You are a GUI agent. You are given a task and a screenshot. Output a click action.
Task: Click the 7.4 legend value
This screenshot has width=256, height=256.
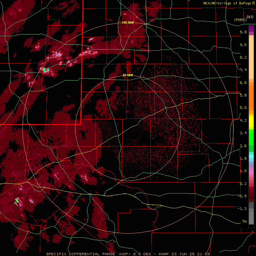coord(243,70)
